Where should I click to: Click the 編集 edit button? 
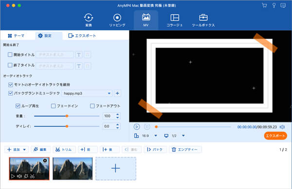tap(40, 150)
